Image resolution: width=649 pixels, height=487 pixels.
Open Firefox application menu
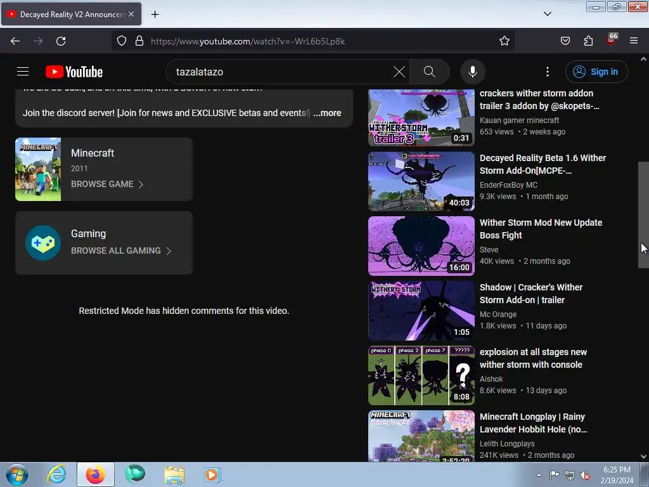(634, 41)
